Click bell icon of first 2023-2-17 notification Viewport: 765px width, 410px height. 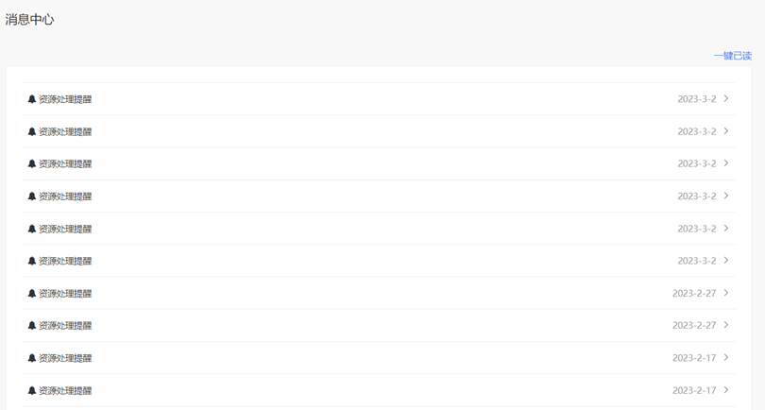coord(32,358)
